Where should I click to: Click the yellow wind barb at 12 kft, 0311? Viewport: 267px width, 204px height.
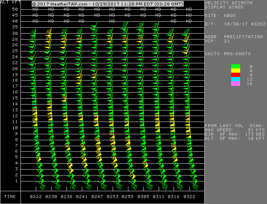click(157, 116)
